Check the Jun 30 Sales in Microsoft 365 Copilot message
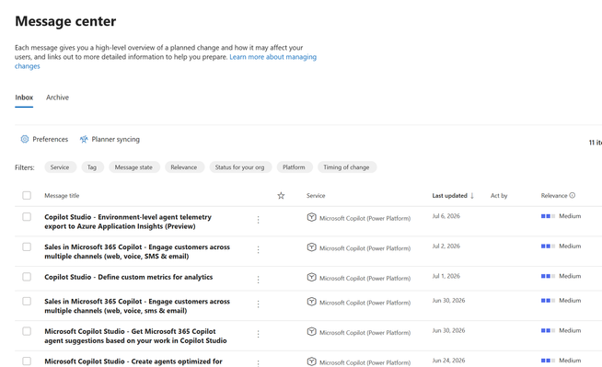Viewport: 602px width, 367px height. [x=27, y=301]
